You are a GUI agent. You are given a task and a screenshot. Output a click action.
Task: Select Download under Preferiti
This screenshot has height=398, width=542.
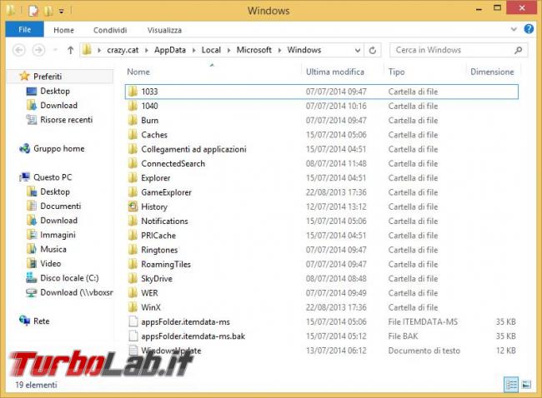[58, 105]
